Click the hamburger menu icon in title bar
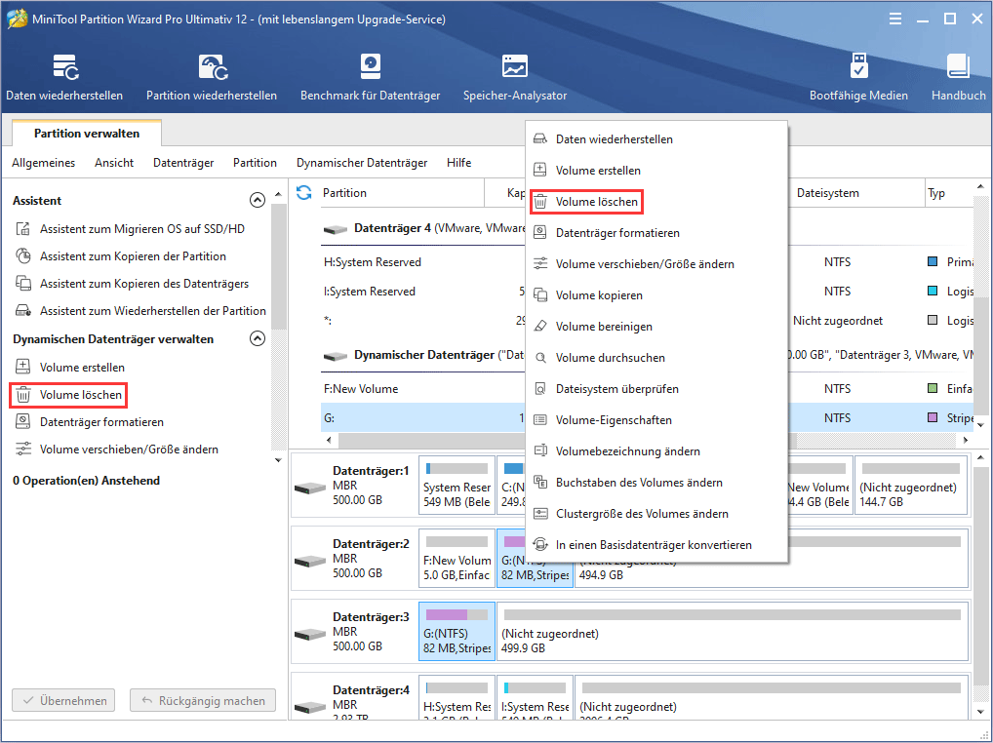 point(894,19)
